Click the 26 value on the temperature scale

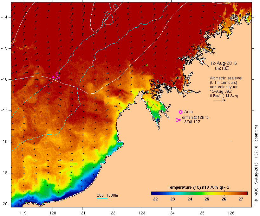[224, 199]
